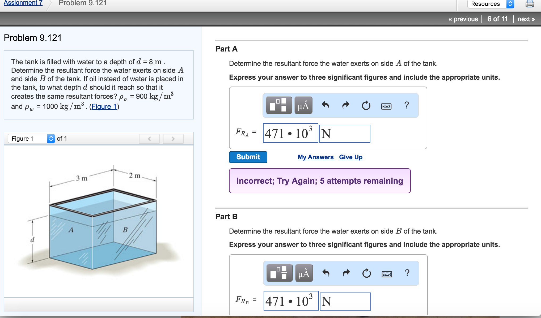
Task: Click the print icon at top right
Action: point(530,4)
